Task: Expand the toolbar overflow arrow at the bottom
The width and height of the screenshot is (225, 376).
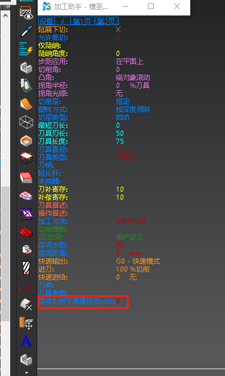Action: [26, 373]
